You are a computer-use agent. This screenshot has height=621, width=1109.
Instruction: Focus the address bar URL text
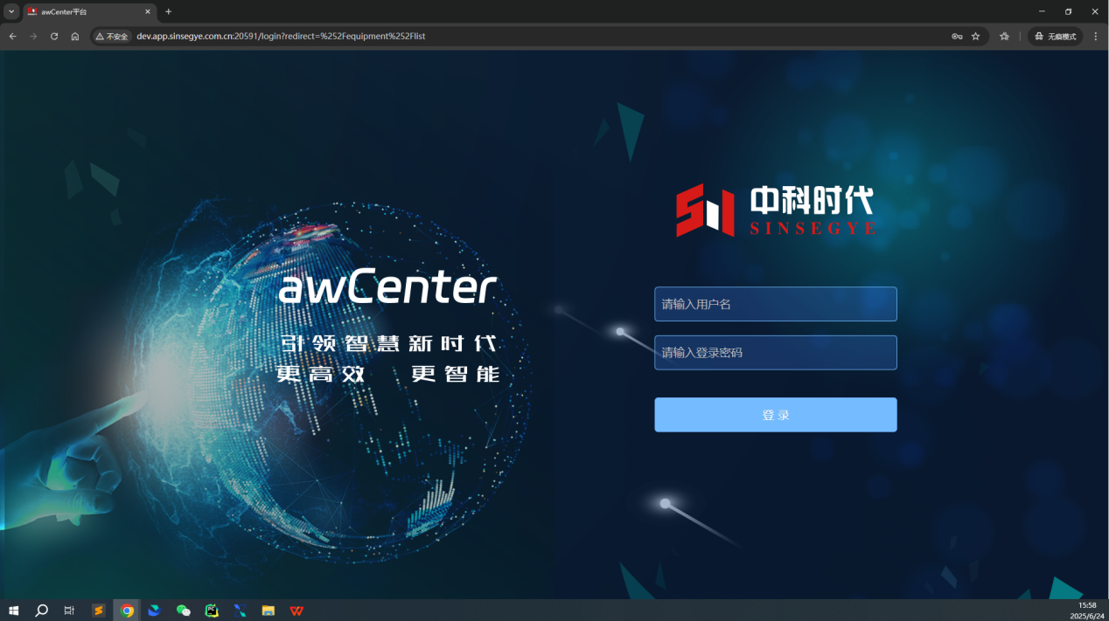click(x=281, y=37)
